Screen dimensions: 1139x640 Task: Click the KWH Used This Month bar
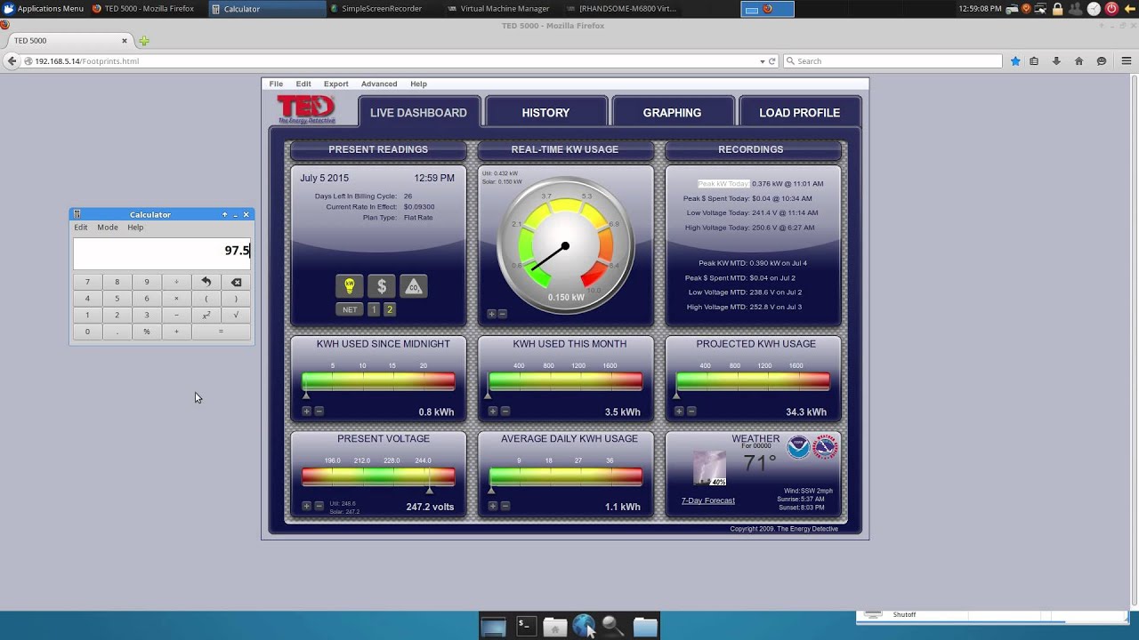(x=565, y=381)
